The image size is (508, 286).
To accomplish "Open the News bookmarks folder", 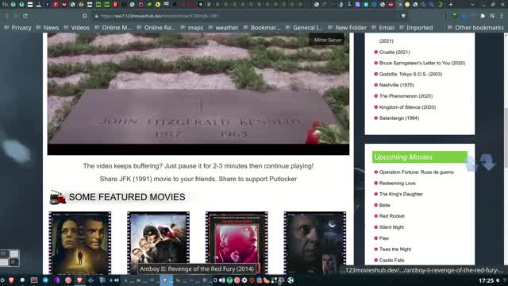I will click(48, 28).
